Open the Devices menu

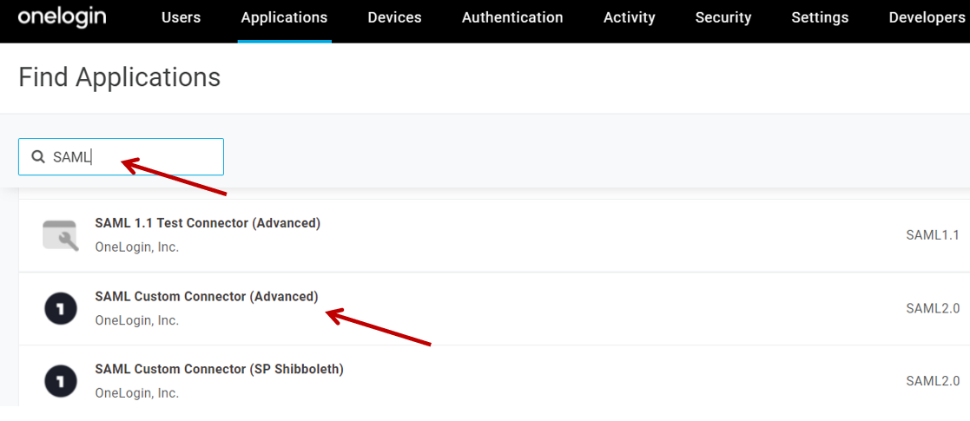[394, 17]
